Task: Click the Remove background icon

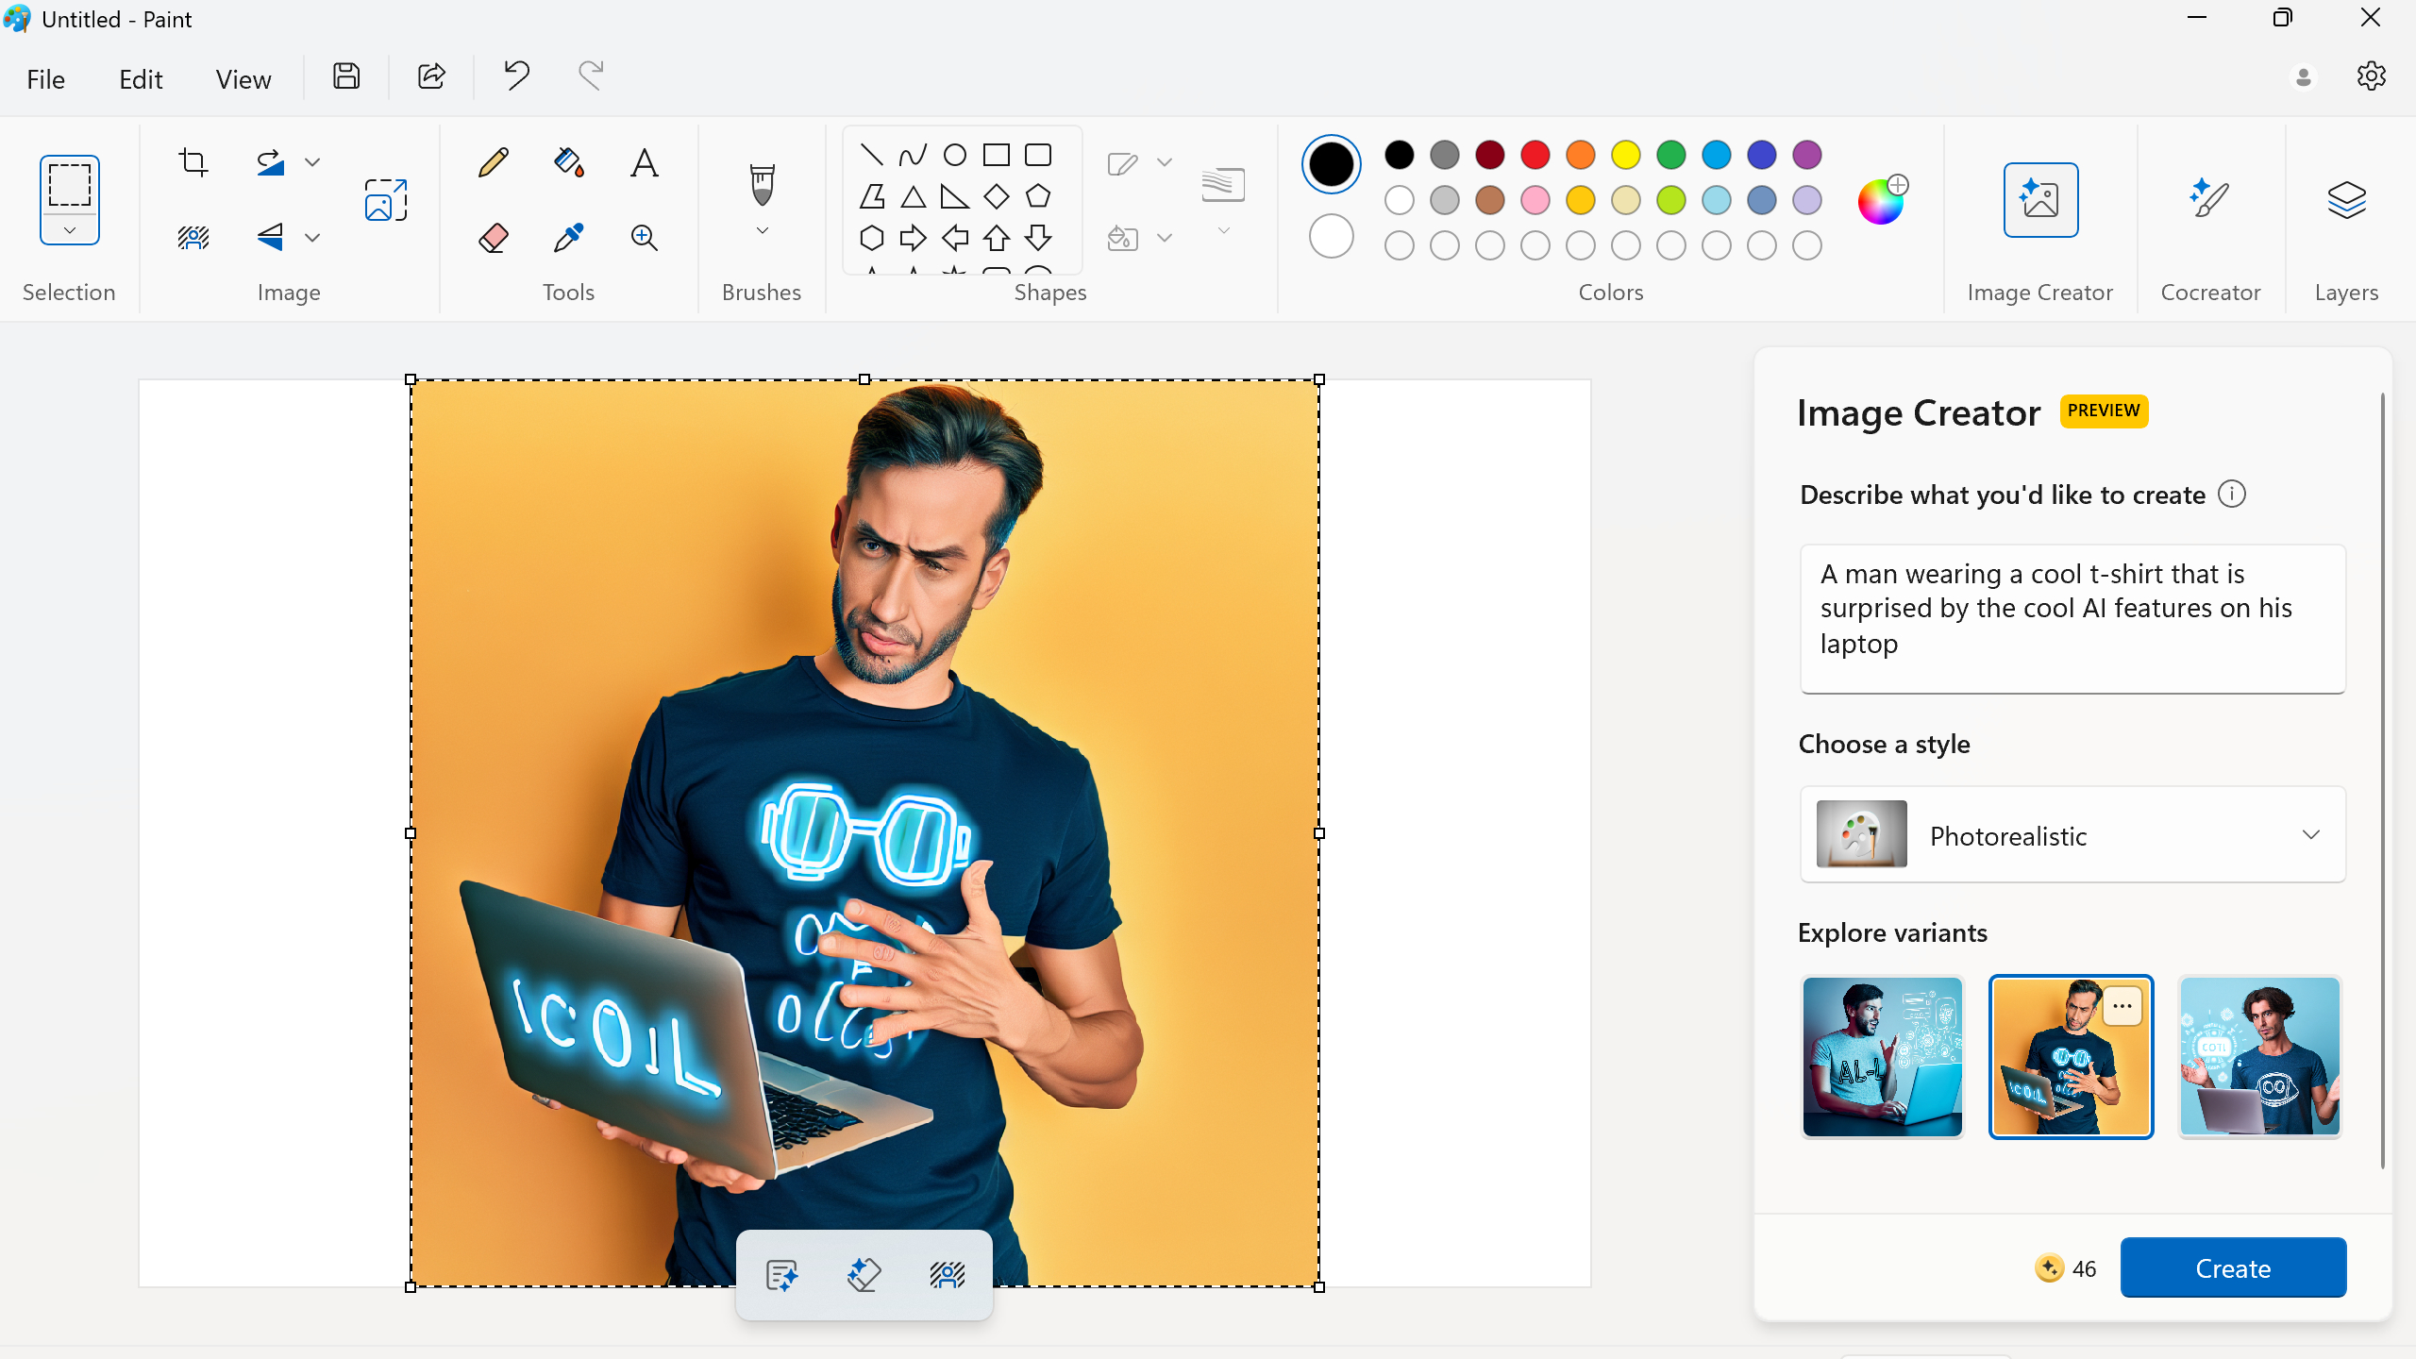Action: tap(193, 238)
